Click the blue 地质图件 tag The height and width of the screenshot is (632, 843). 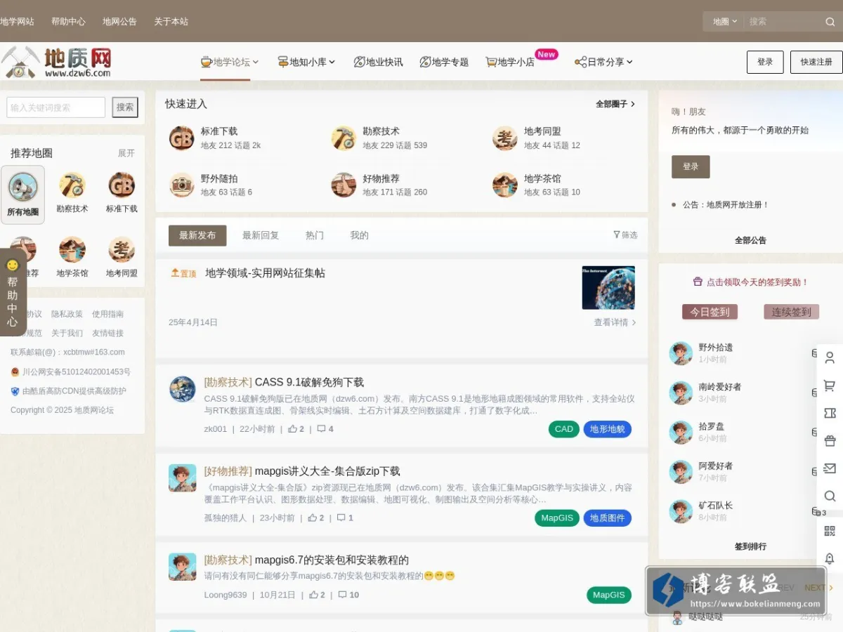coord(607,518)
